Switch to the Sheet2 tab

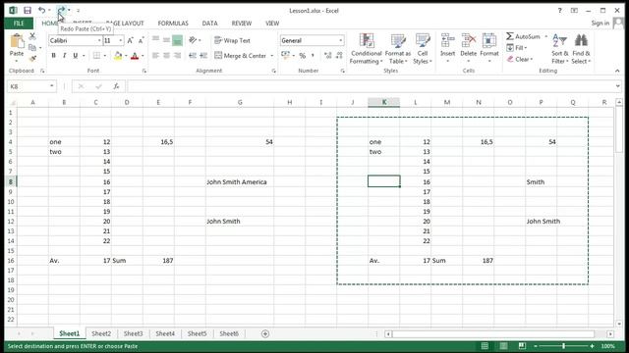pos(101,333)
